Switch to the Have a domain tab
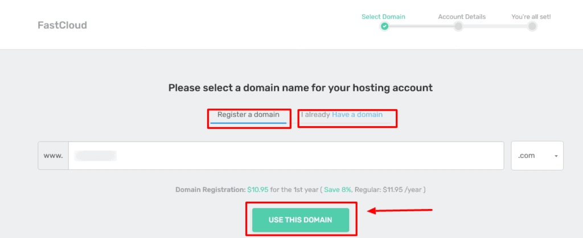This screenshot has width=583, height=238. click(x=357, y=115)
